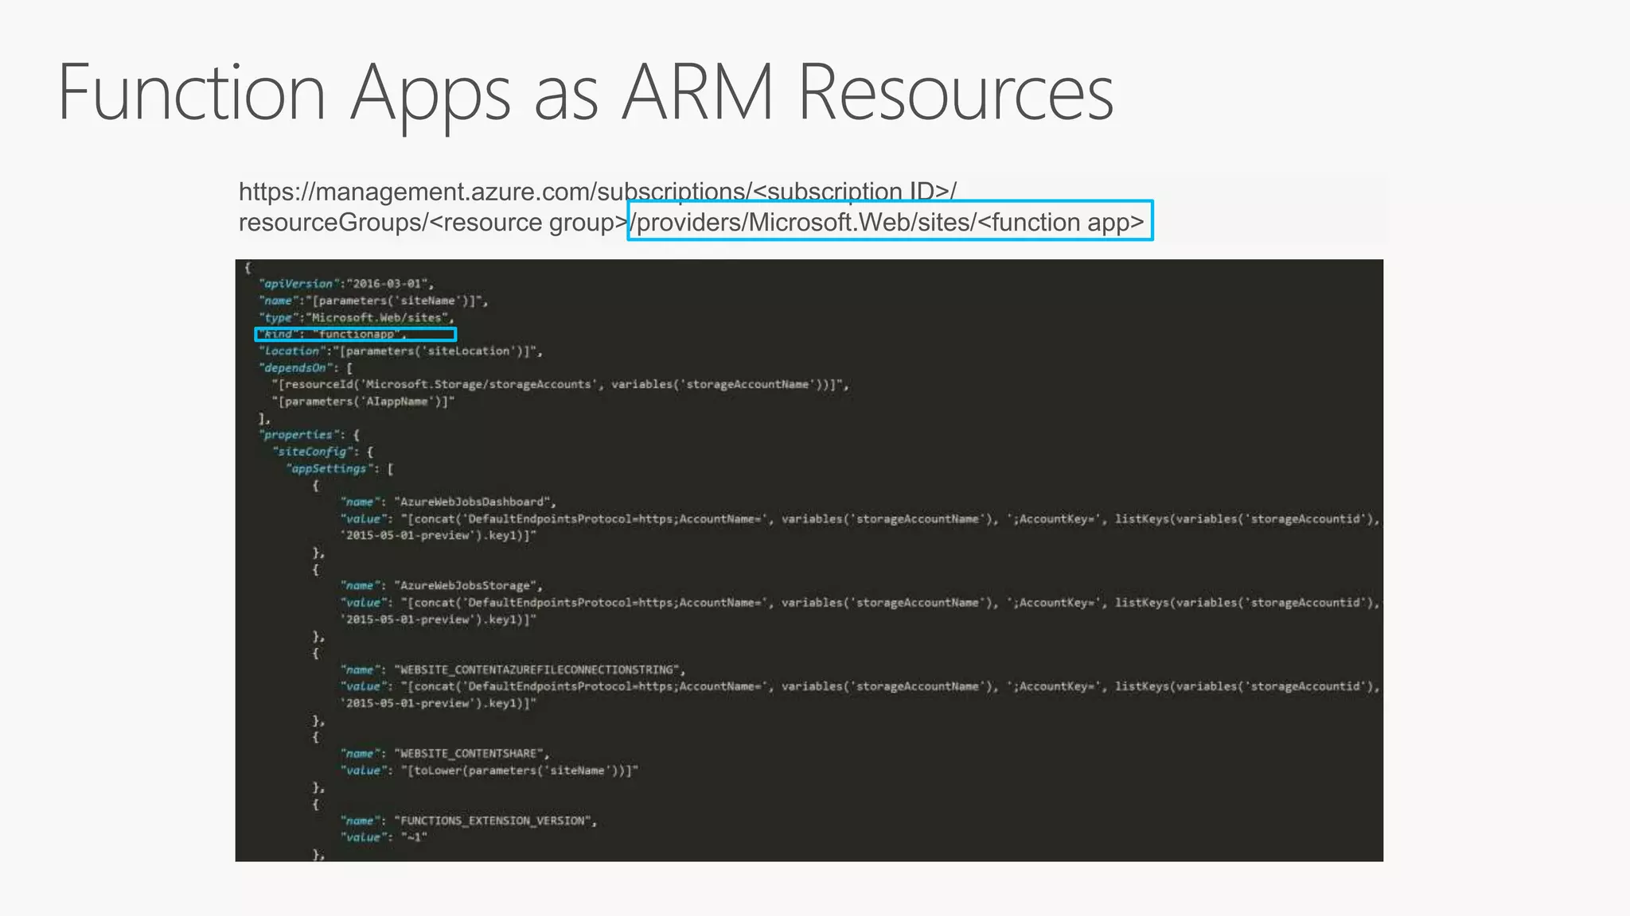Click the slide title "Function Apps as ARM Resources"
Viewport: 1630px width, 916px height.
point(585,94)
